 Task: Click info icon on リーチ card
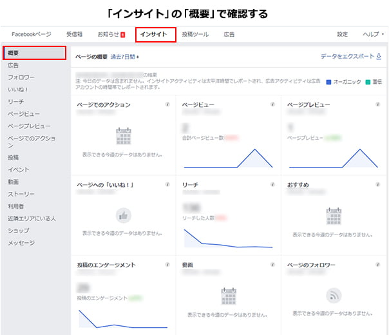(272, 185)
